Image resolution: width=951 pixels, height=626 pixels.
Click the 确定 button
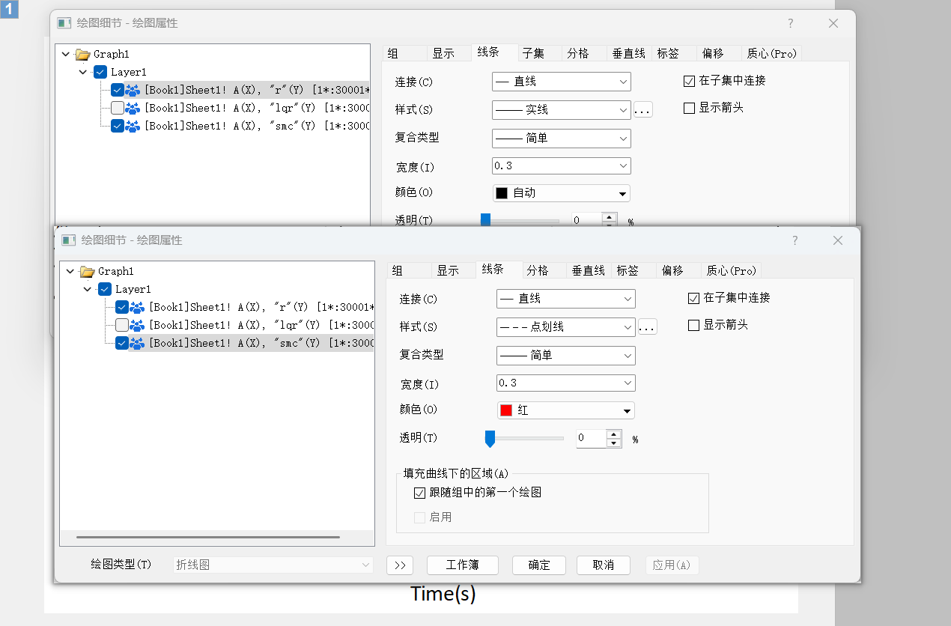click(x=538, y=565)
